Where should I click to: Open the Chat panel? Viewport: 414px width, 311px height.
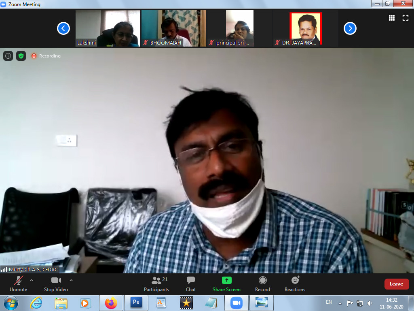tap(191, 284)
